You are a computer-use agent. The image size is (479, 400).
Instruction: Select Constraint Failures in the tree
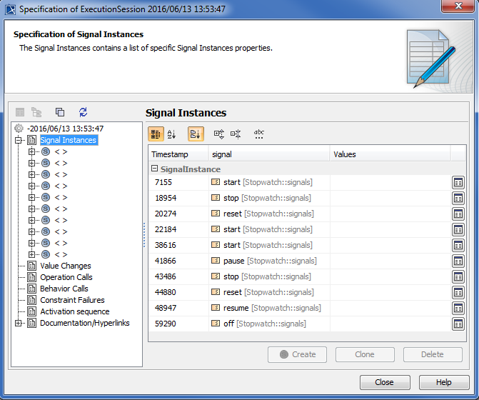[72, 300]
